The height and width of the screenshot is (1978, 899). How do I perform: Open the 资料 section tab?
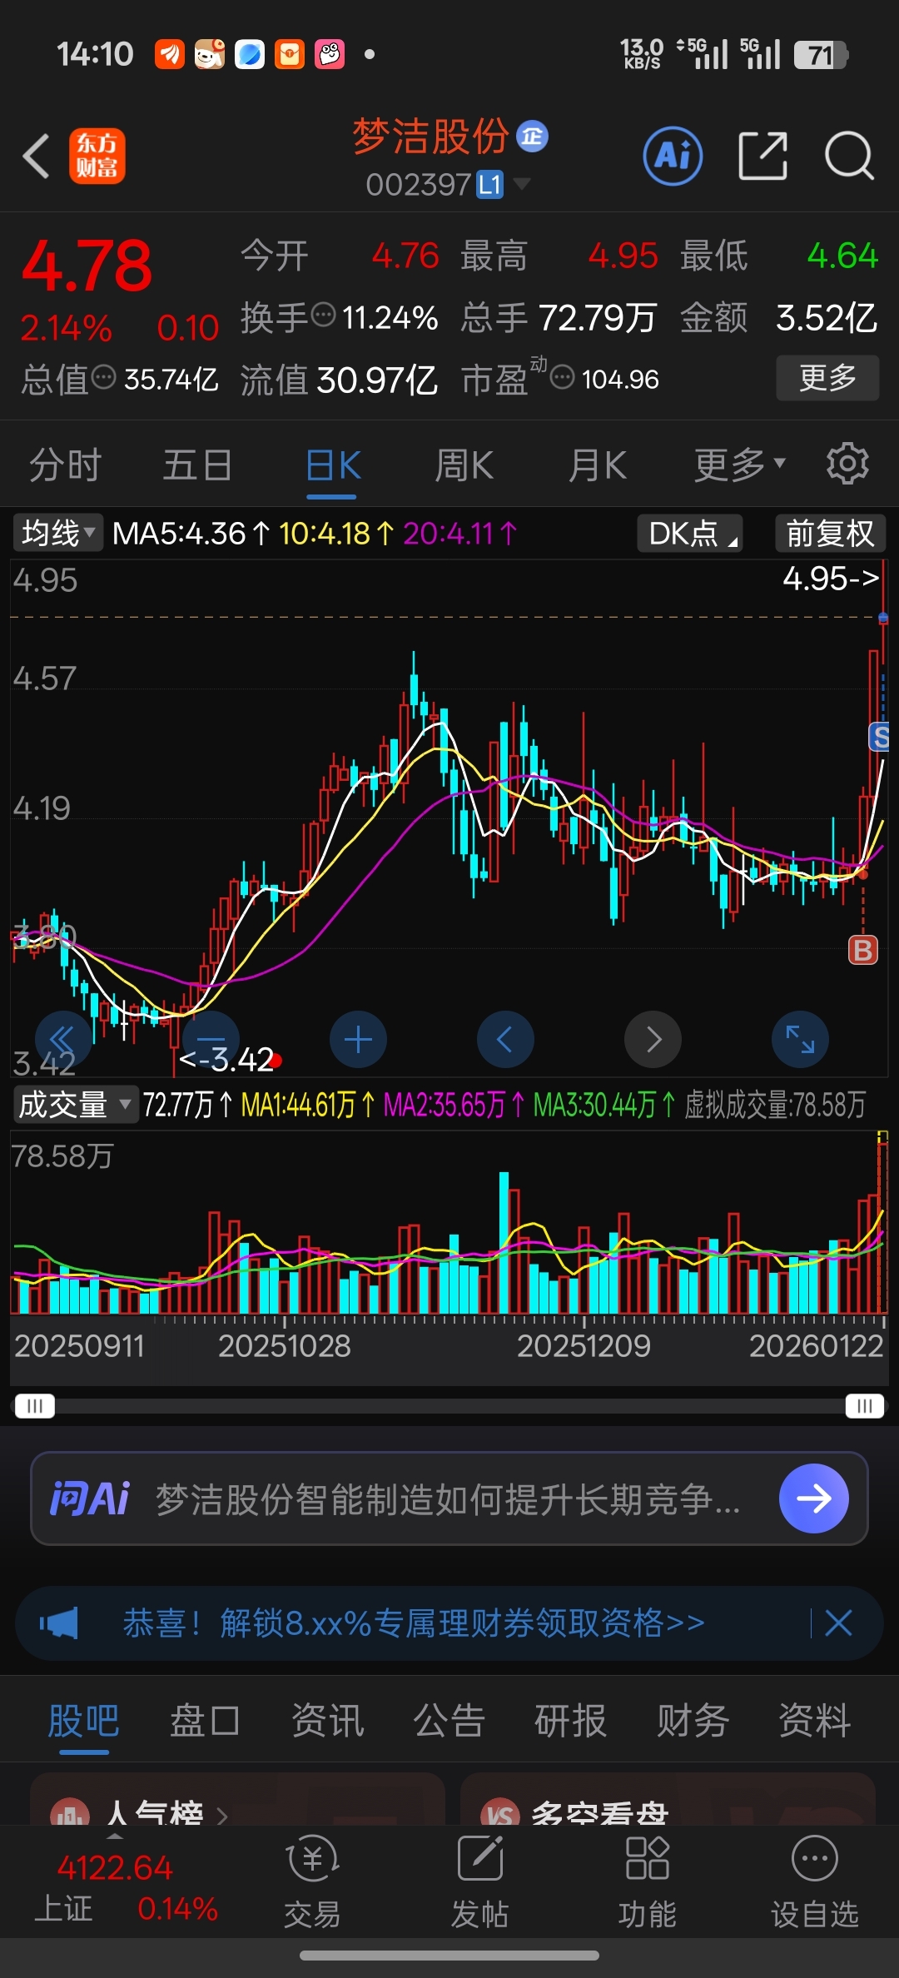(814, 1720)
